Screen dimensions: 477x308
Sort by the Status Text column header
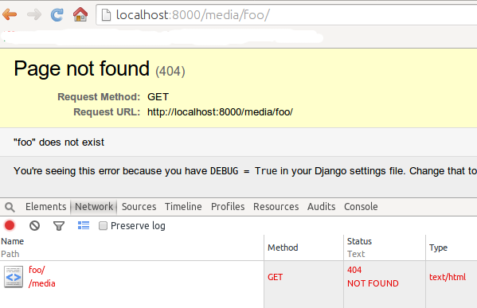(x=385, y=248)
